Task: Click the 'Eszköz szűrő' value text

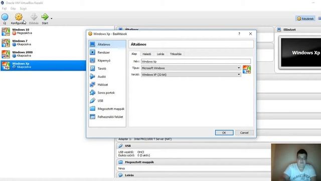Action: point(143,155)
